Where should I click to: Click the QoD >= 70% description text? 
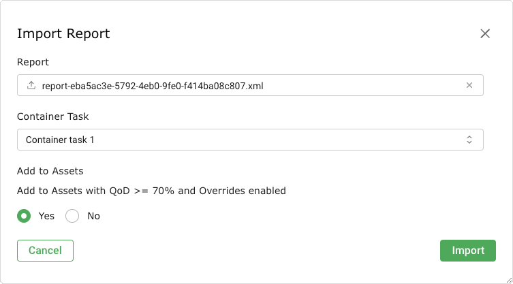(151, 191)
